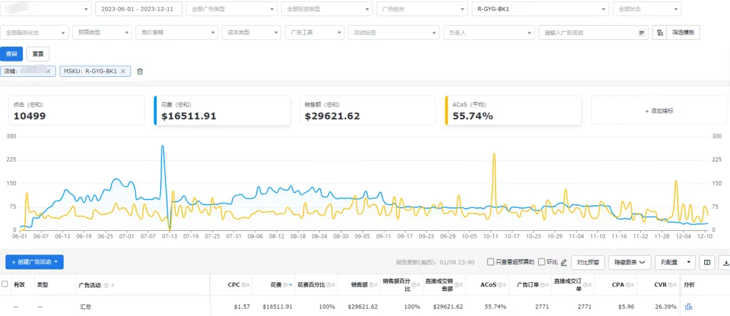Click the download export icon
This screenshot has width=730, height=316.
coord(725,263)
